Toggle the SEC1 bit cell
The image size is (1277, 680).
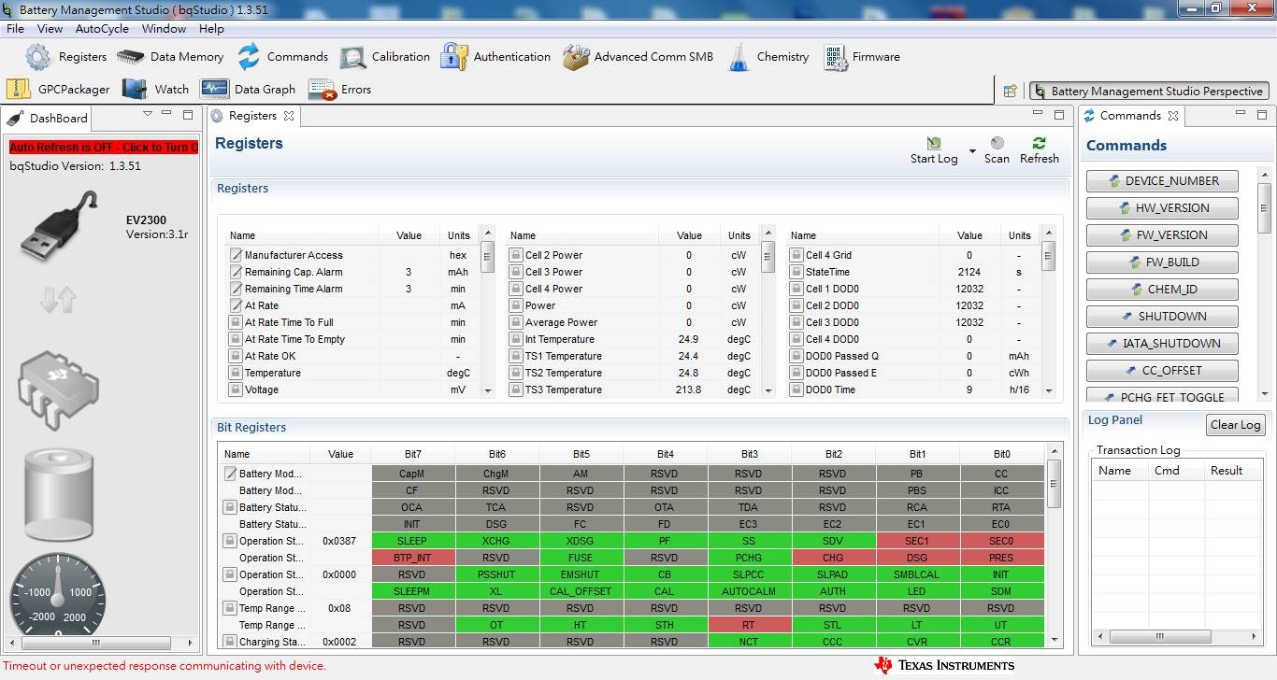point(917,541)
